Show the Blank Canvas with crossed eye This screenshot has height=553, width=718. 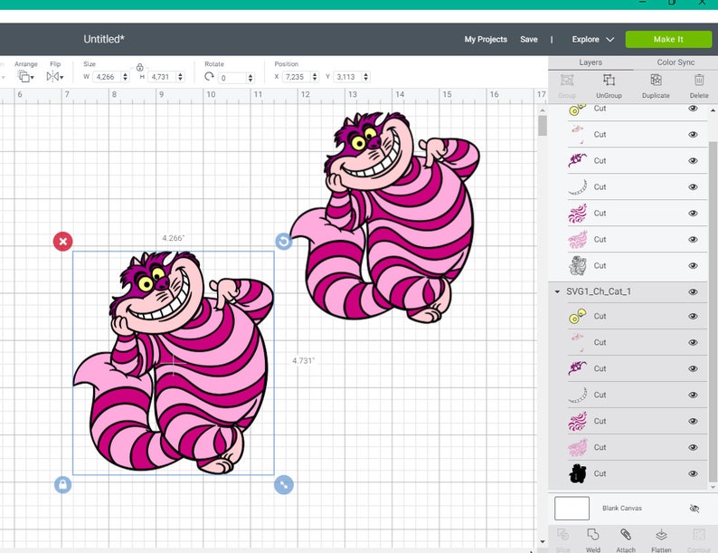pyautogui.click(x=694, y=508)
